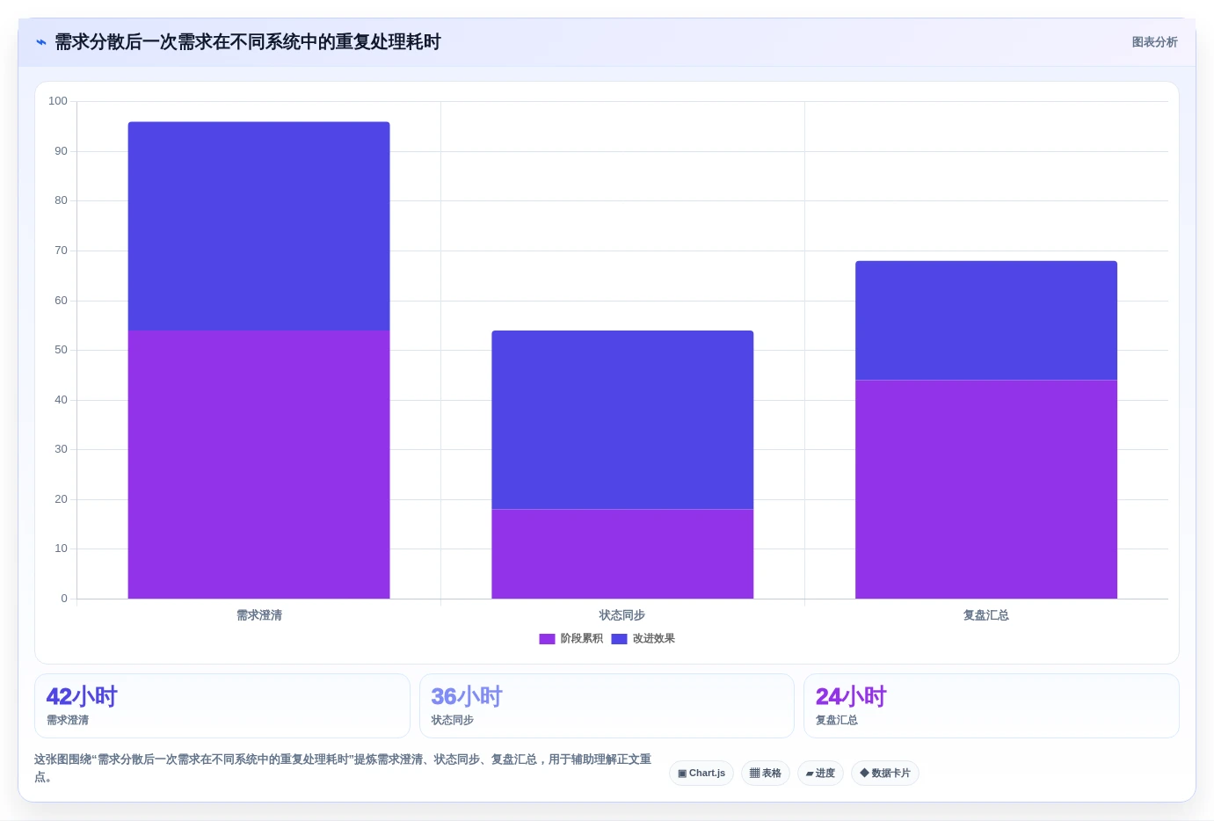
Task: Toggle the 改进效果 legend swatch
Action: 619,639
